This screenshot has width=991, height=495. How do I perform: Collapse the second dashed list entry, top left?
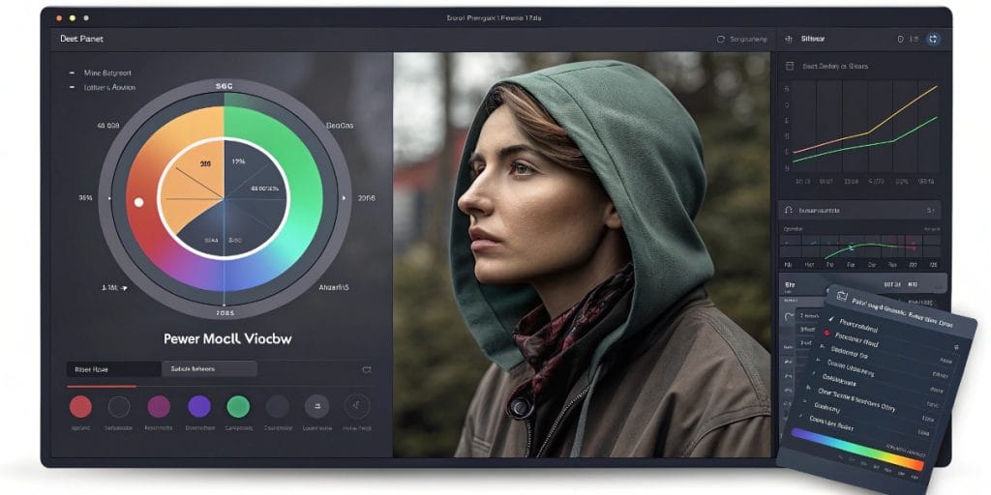coord(72,88)
